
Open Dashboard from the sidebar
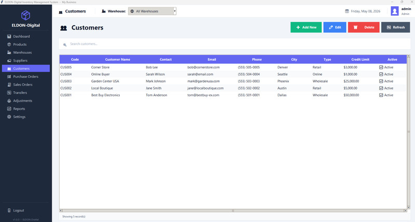coord(25,36)
